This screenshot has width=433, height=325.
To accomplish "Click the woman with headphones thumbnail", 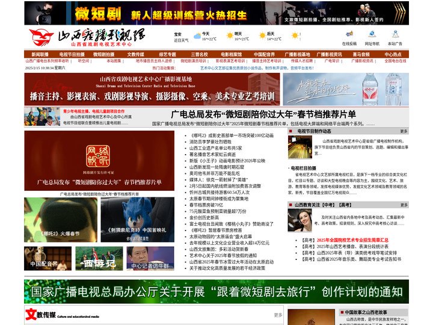I will [299, 220].
